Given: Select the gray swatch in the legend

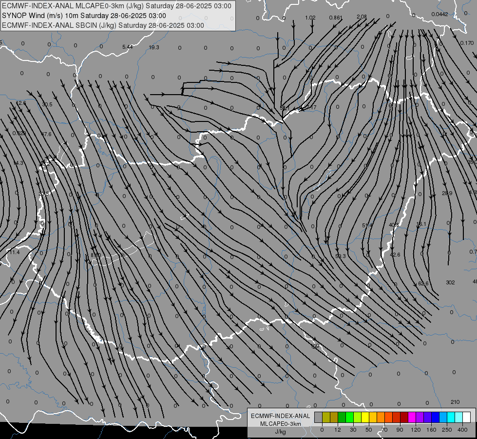Looking at the screenshot, I should tap(319, 418).
